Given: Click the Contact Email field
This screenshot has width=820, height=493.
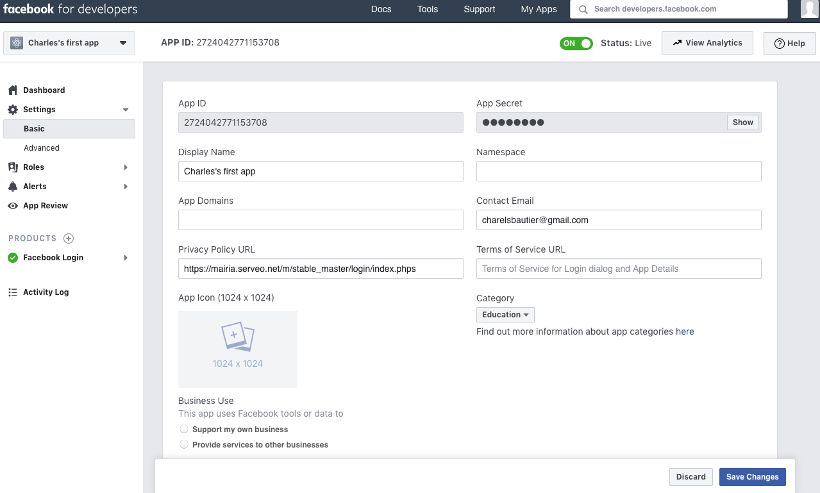Looking at the screenshot, I should (x=619, y=220).
